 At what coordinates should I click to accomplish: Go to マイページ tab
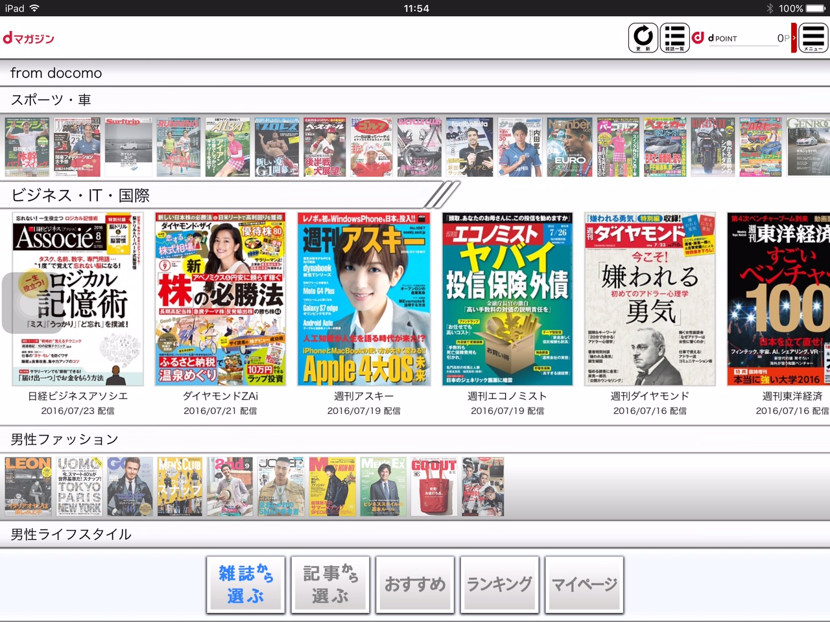click(584, 584)
